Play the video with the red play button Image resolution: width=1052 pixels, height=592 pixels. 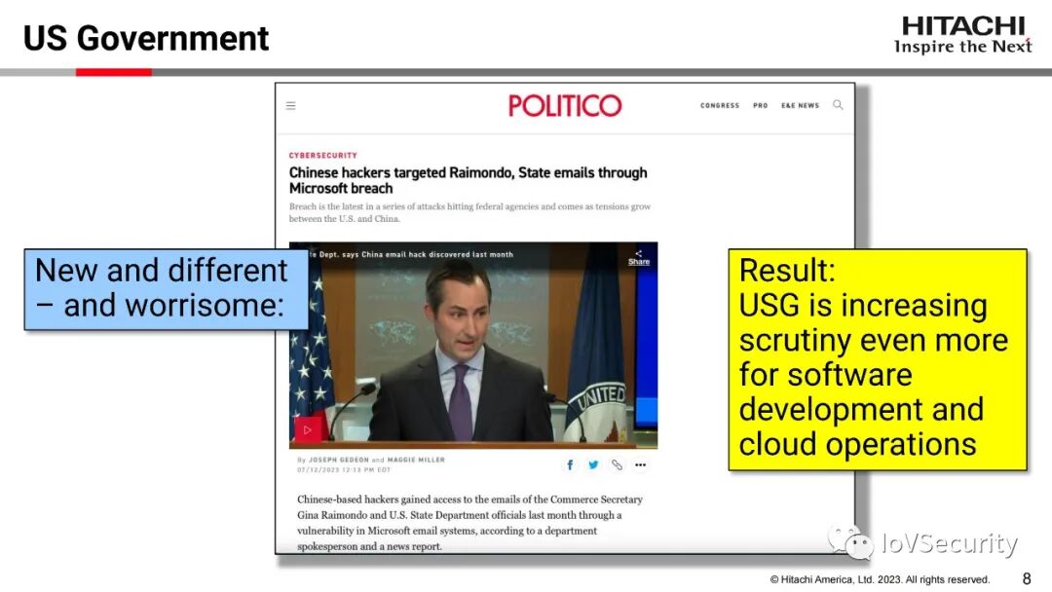pyautogui.click(x=307, y=429)
